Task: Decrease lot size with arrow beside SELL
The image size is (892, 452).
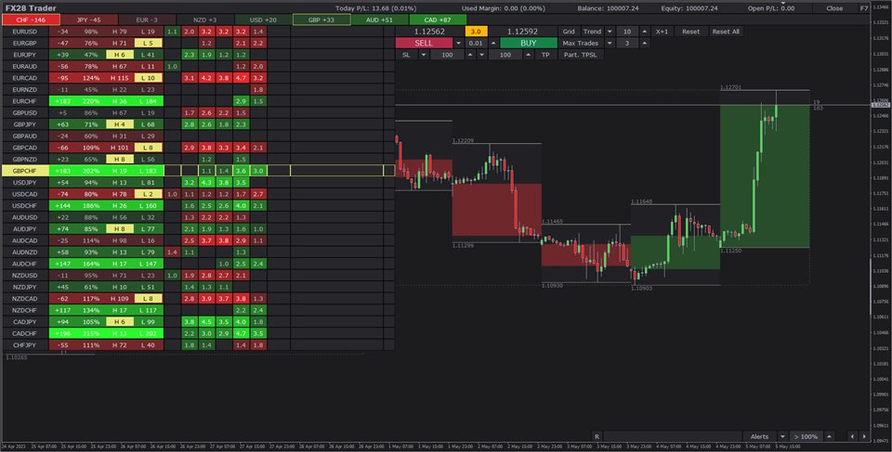Action: tap(457, 43)
